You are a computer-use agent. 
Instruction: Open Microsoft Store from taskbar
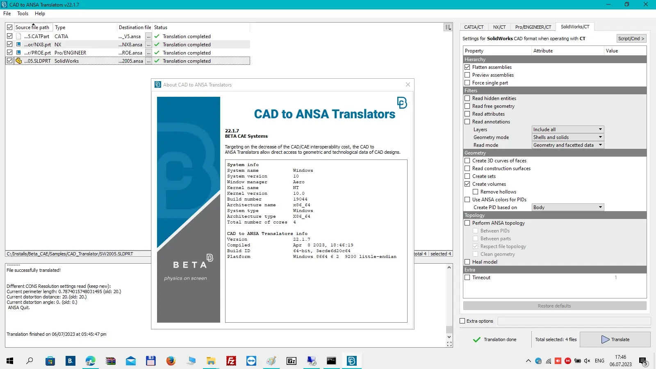click(50, 361)
